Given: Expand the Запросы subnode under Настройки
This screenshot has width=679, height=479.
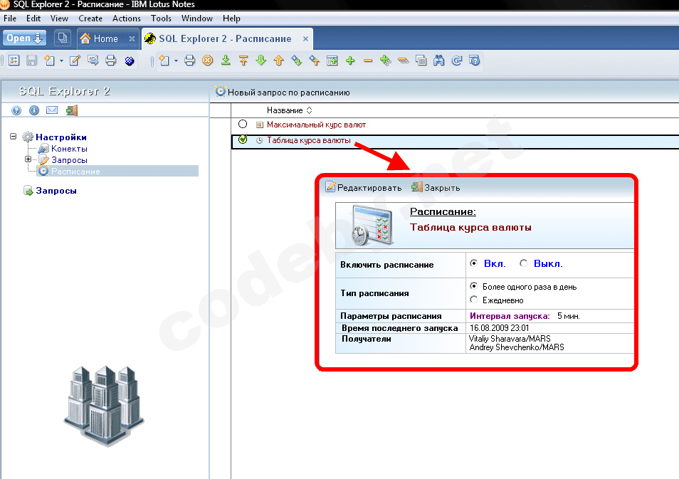Looking at the screenshot, I should point(28,159).
